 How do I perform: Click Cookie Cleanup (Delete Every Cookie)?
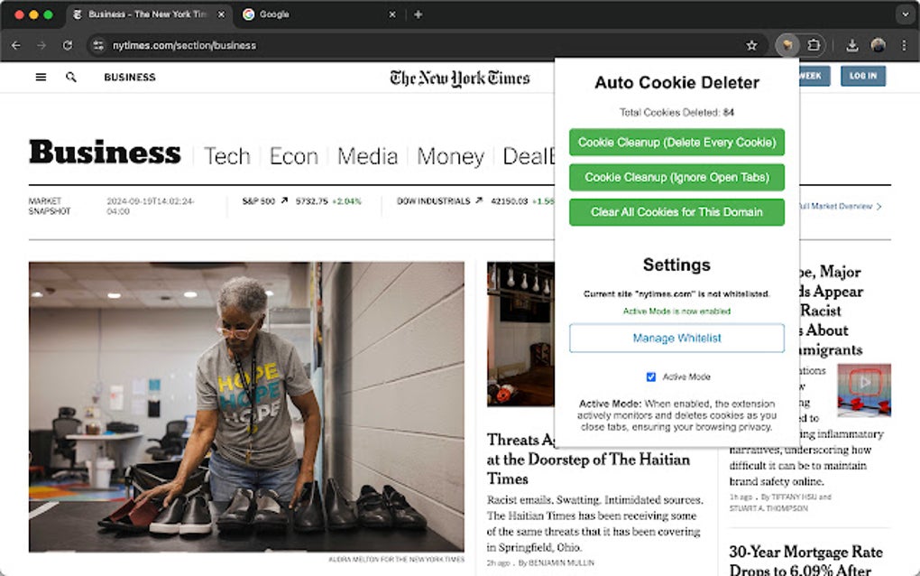coord(676,142)
